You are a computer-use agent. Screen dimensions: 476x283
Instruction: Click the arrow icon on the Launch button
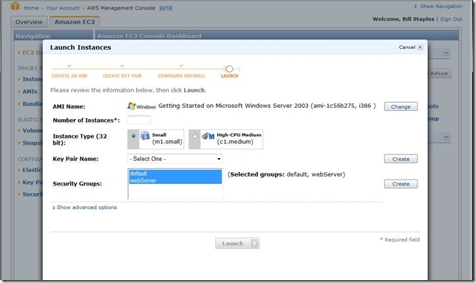254,243
